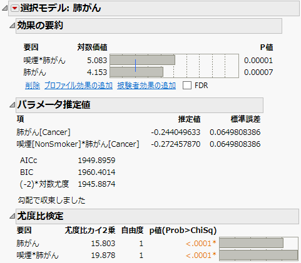Click the BIC value 1960.4014
The height and width of the screenshot is (263, 301).
pos(96,172)
